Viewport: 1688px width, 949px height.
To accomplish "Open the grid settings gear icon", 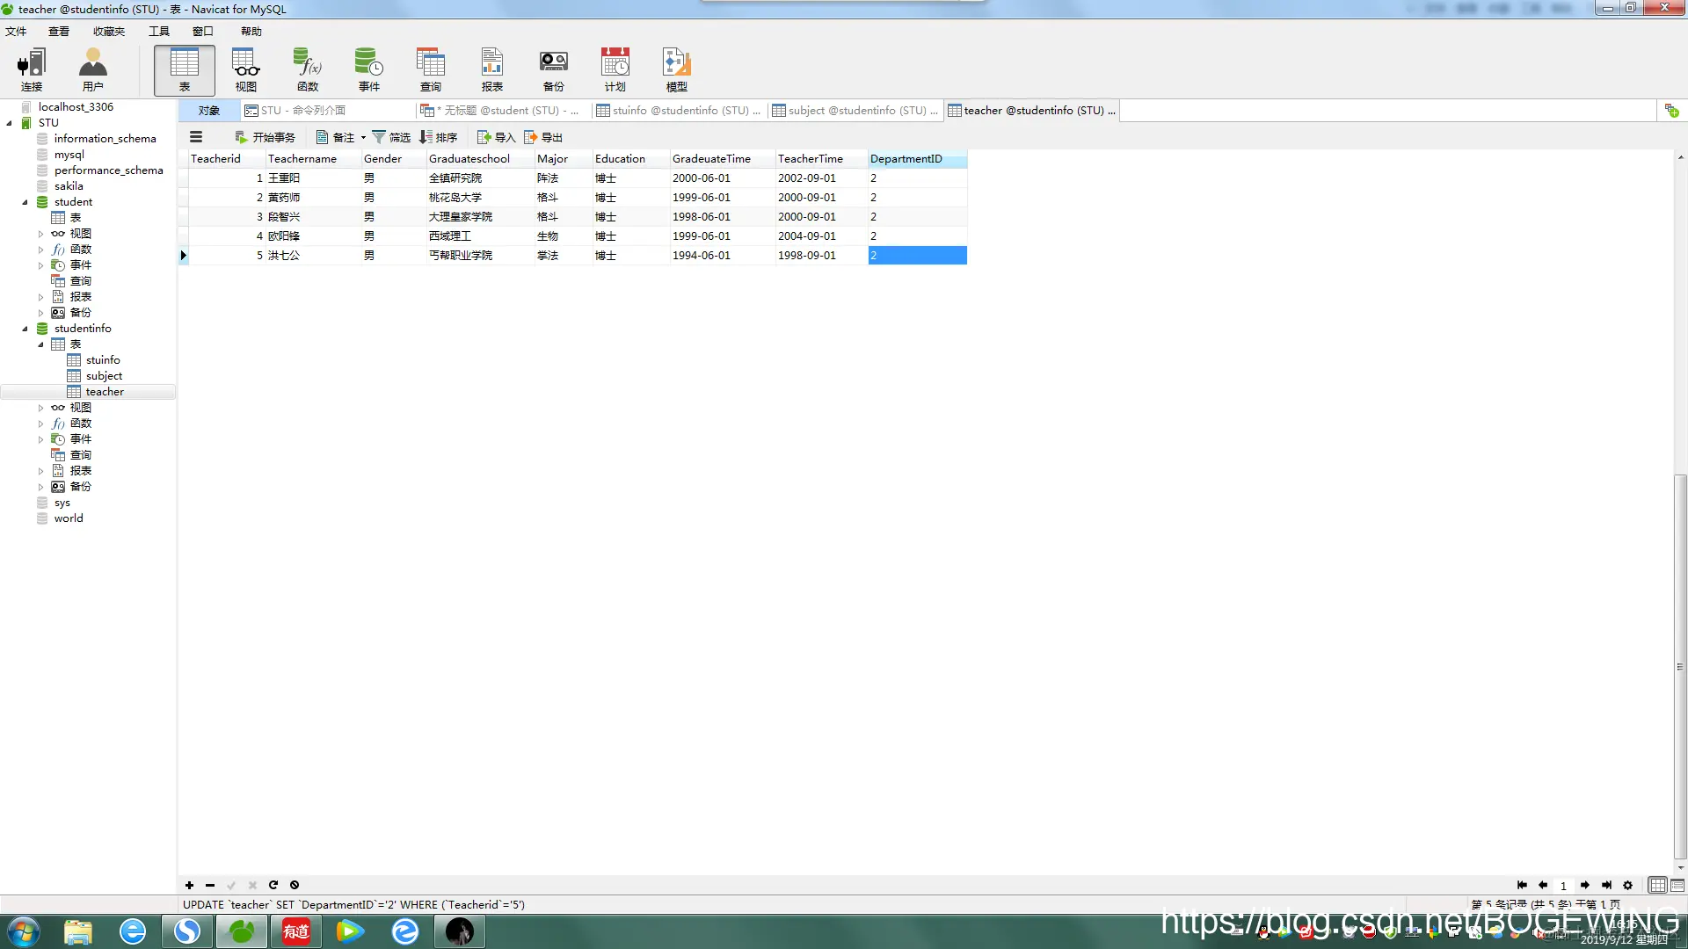I will (x=1627, y=885).
